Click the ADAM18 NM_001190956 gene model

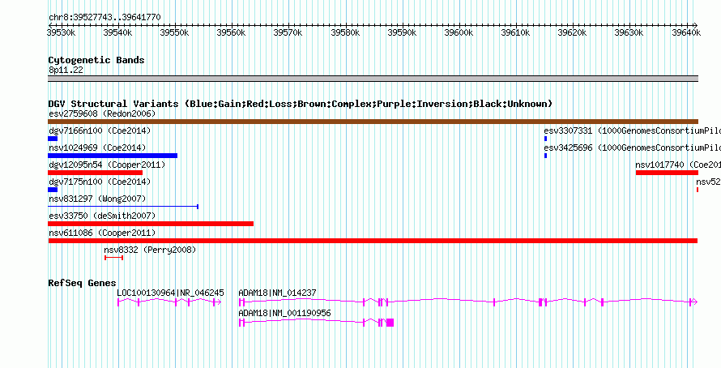[x=317, y=323]
